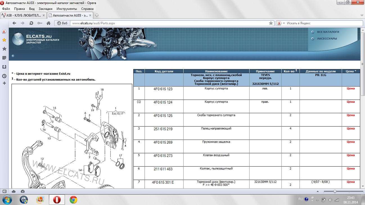Open the password manager key icon
The width and height of the screenshot is (365, 205).
(40, 23)
